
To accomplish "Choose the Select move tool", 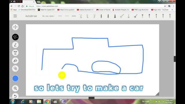I will [x=15, y=27].
